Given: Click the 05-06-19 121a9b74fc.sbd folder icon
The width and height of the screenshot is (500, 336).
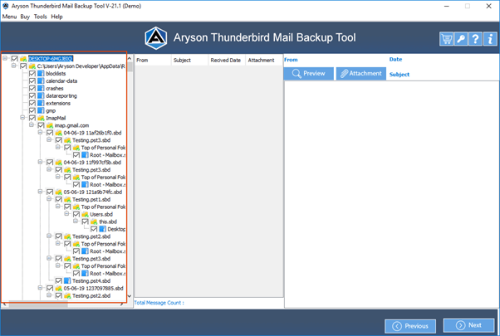Looking at the screenshot, I should click(59, 192).
